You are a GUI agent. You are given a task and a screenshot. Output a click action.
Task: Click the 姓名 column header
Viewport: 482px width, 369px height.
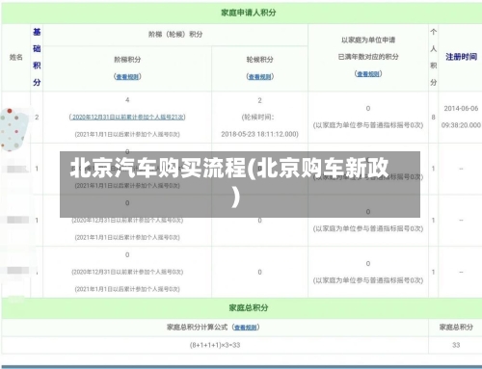pyautogui.click(x=16, y=58)
